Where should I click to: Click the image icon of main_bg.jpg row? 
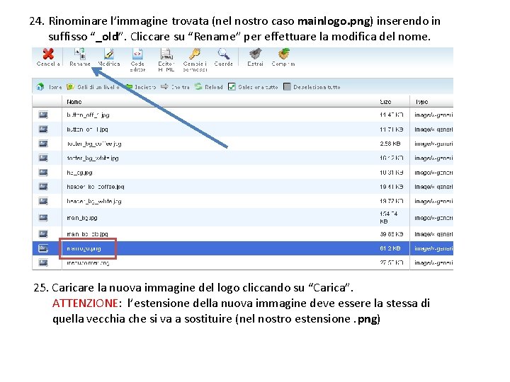[x=43, y=218]
